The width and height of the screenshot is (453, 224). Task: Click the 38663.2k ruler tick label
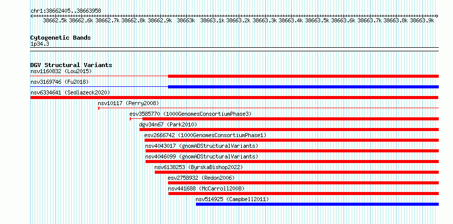[x=238, y=20]
